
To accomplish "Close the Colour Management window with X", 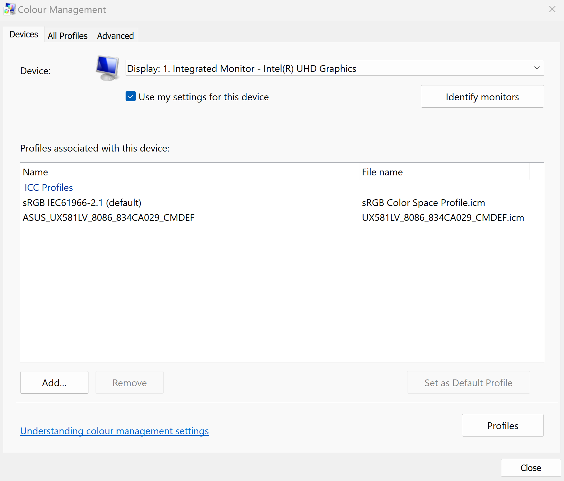I will coord(552,9).
